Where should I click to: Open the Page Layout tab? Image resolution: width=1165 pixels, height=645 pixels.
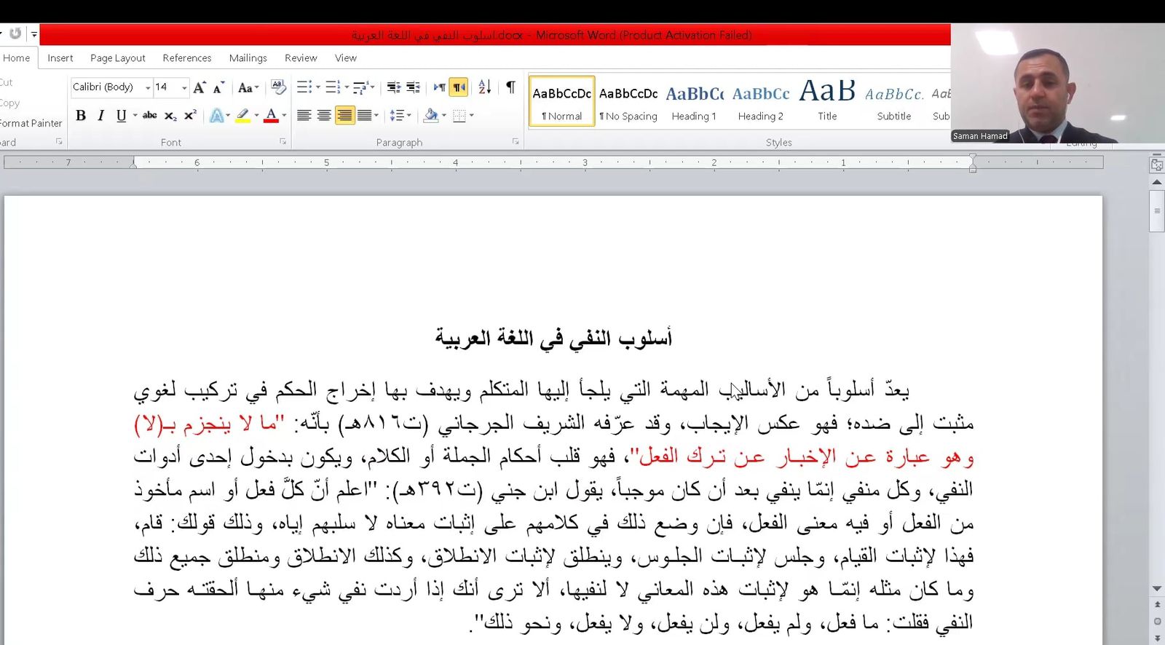[x=117, y=58]
